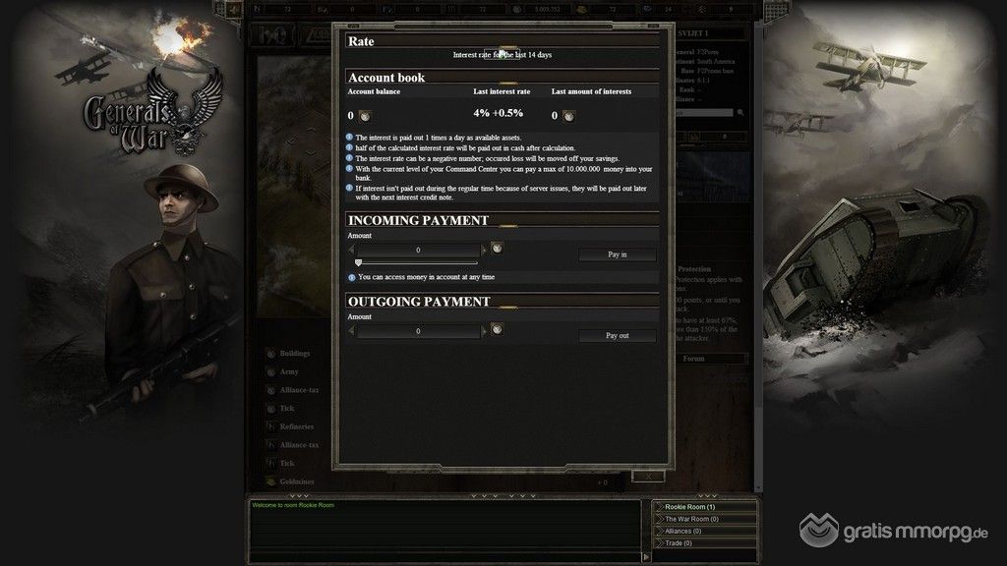Increase outgoing payment amount with right arrow
The width and height of the screenshot is (1007, 566).
484,332
